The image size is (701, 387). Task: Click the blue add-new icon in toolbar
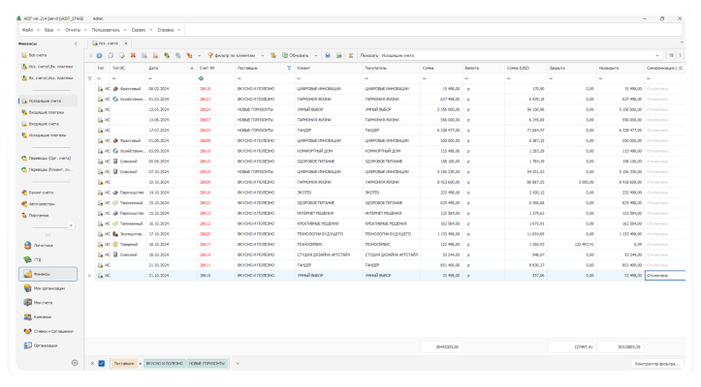99,55
